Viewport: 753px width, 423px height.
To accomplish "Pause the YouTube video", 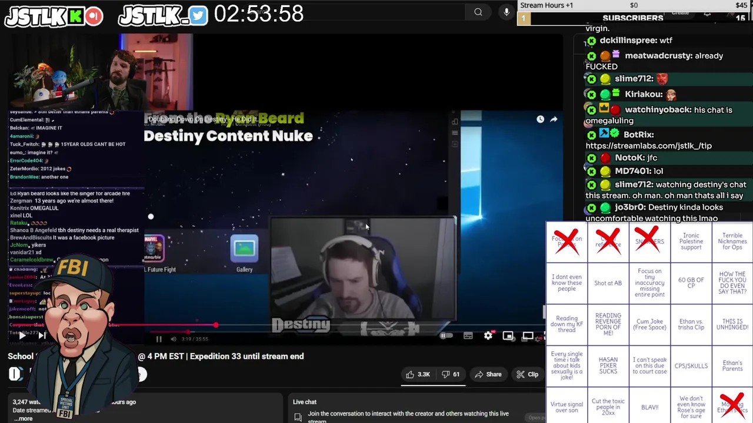I will [x=159, y=338].
